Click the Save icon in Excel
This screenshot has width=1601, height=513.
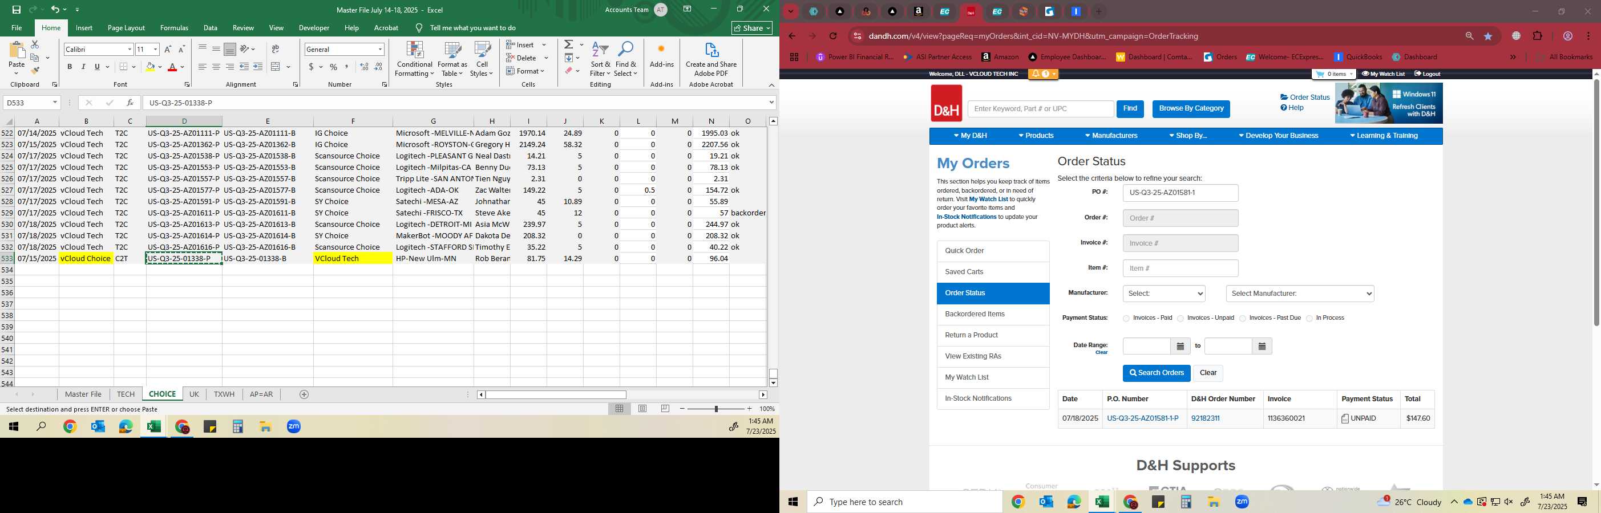click(x=16, y=9)
